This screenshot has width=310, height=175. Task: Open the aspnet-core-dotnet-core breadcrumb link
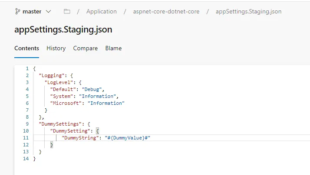(166, 11)
